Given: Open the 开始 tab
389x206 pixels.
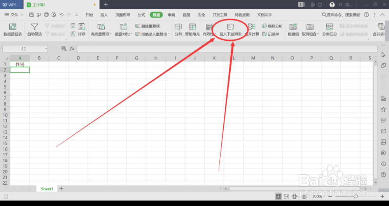Looking at the screenshot, I should coord(89,15).
